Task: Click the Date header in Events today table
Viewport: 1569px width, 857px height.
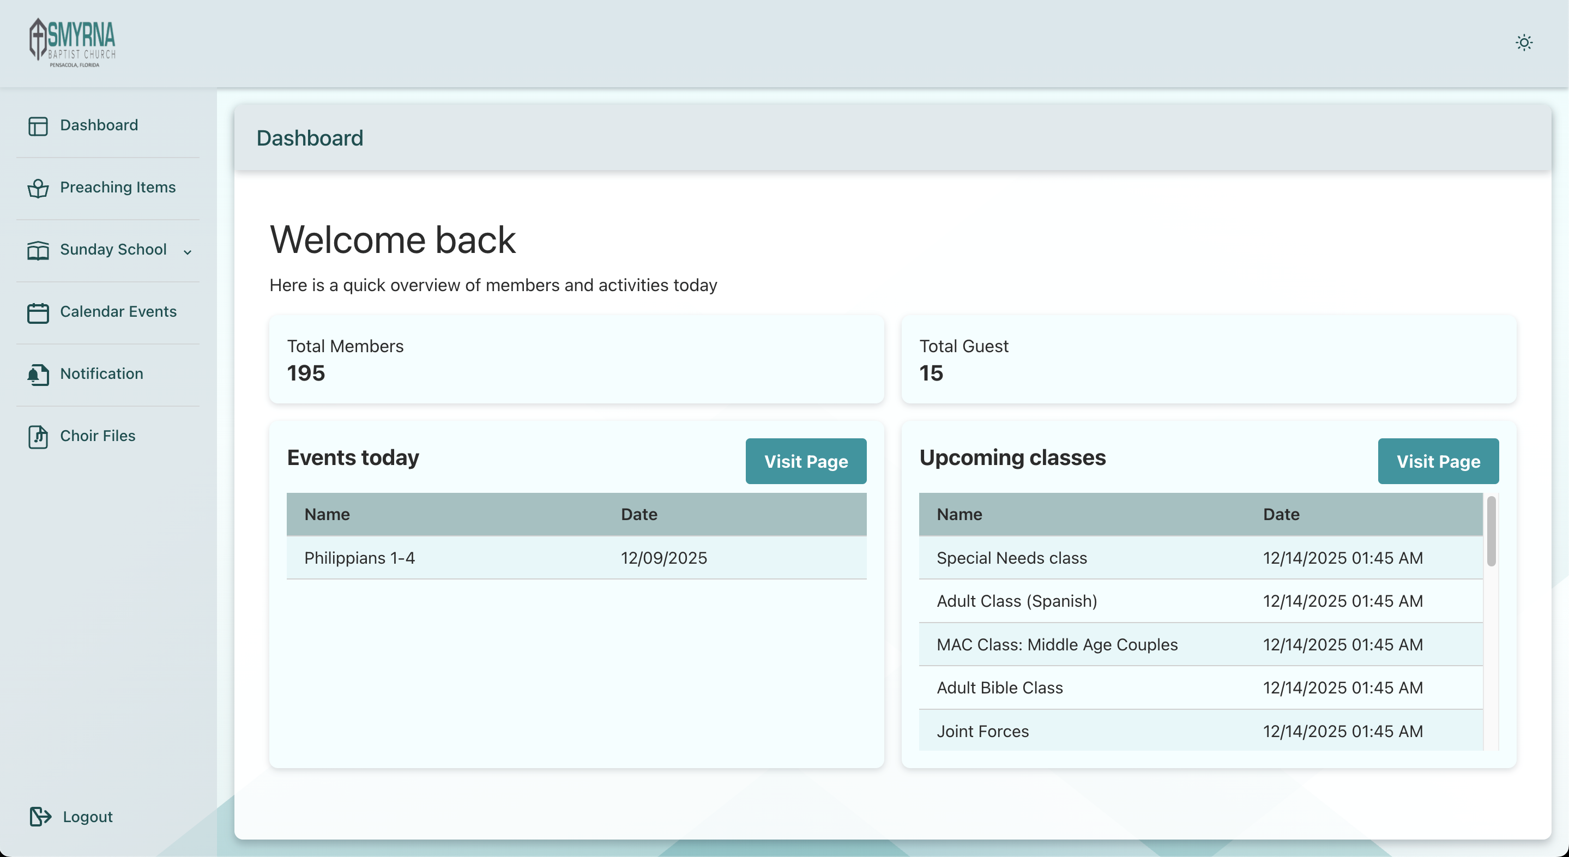Action: point(639,514)
